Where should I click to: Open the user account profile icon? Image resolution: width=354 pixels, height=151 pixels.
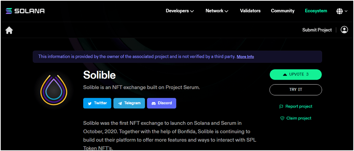pyautogui.click(x=344, y=30)
